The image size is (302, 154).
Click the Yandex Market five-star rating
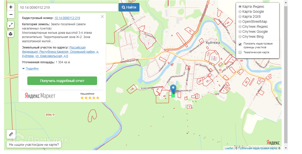[x=90, y=98]
